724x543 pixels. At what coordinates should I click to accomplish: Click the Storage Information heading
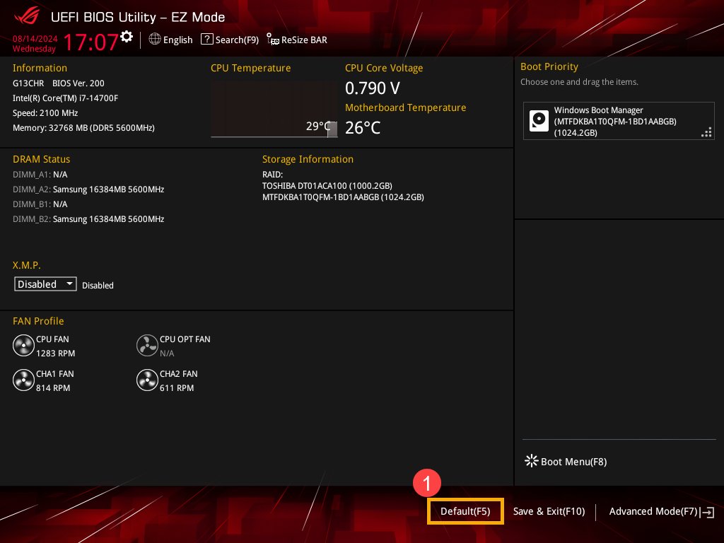308,159
